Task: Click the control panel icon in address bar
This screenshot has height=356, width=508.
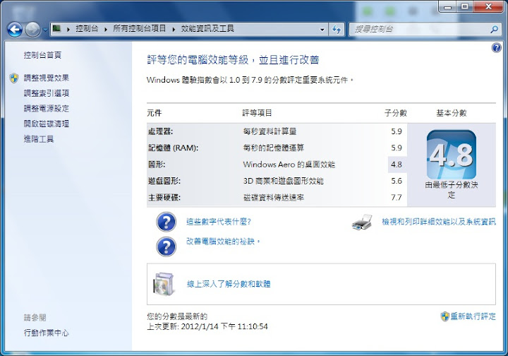Action: pyautogui.click(x=57, y=28)
